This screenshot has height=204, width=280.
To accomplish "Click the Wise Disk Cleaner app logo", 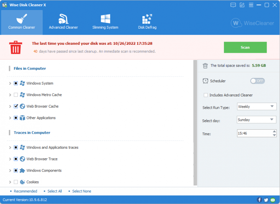I will [5, 5].
